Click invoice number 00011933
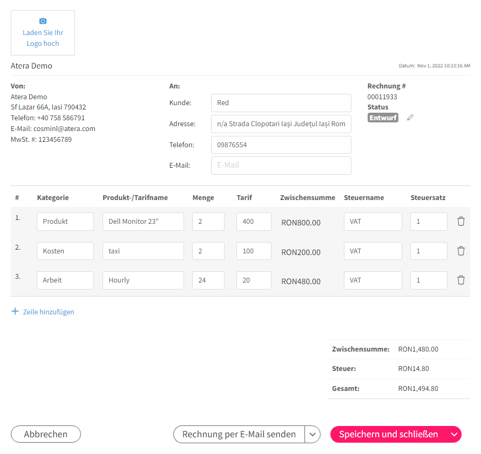Screen dimensions: 481x454 pyautogui.click(x=382, y=97)
